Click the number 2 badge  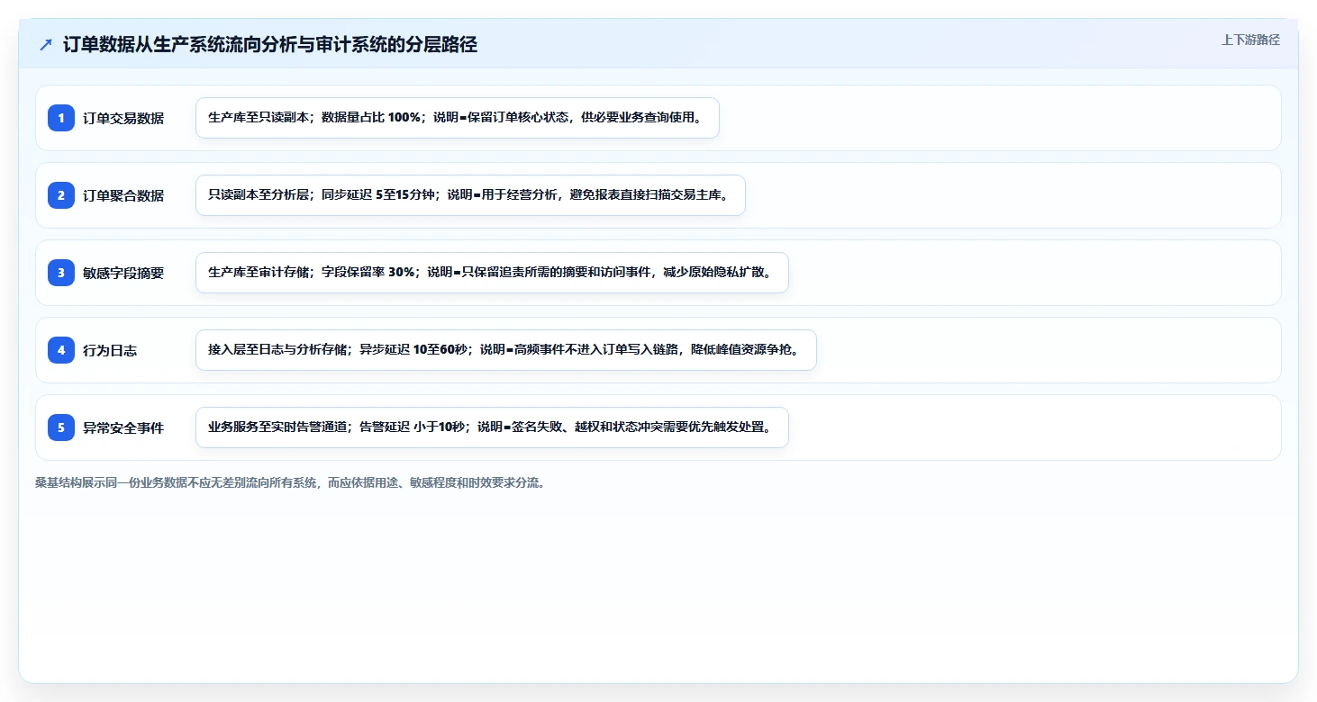(61, 195)
